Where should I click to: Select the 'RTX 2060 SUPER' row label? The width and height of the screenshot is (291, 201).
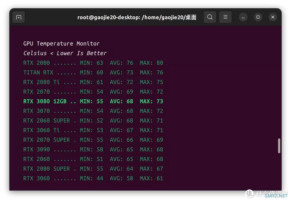[x=47, y=121]
